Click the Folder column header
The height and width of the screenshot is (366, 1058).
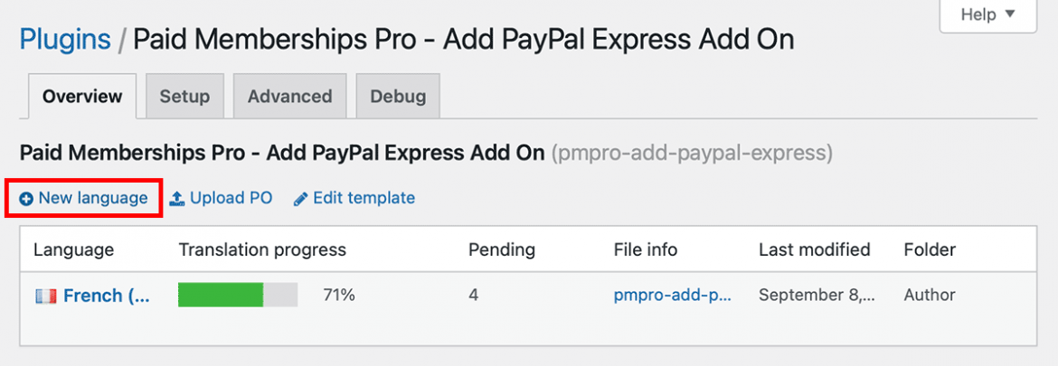click(x=929, y=249)
